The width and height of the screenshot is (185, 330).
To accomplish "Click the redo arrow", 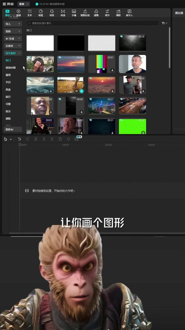I will tap(27, 139).
